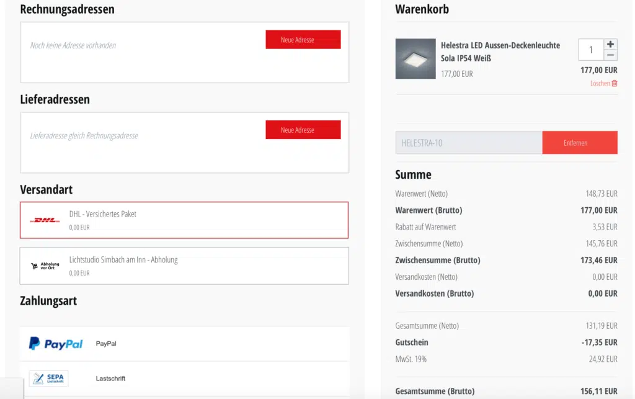Click the Warenwert (Brutto) value in Summe
The width and height of the screenshot is (635, 399).
[598, 210]
